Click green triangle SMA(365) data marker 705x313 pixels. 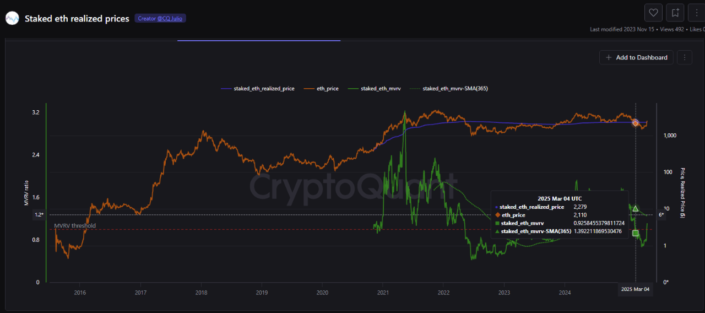[x=636, y=208]
